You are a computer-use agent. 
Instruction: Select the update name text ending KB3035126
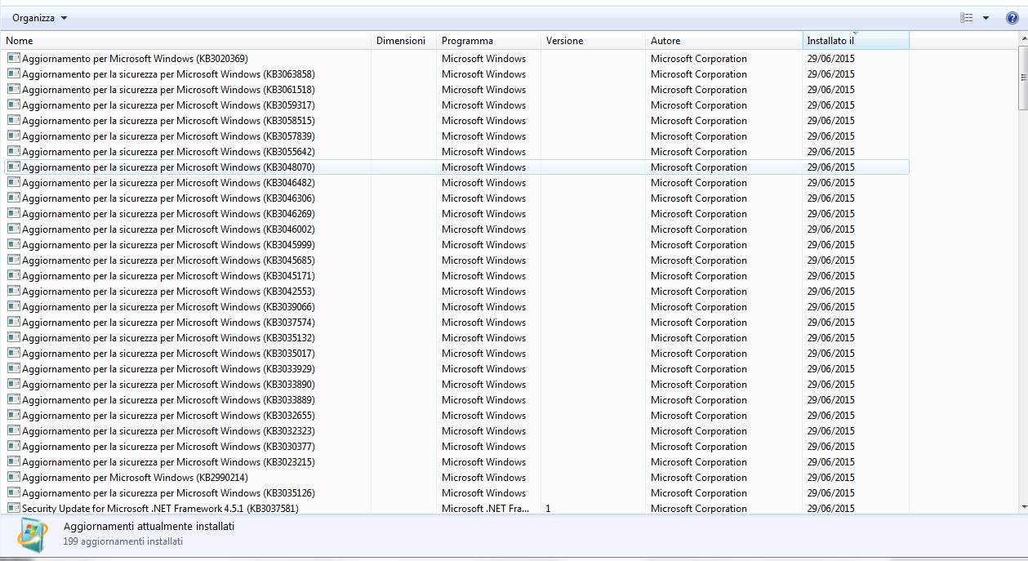168,493
